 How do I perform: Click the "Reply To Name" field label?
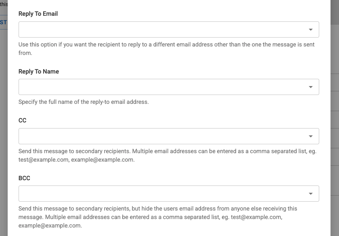tap(39, 72)
